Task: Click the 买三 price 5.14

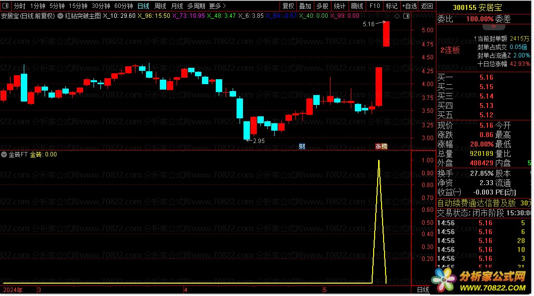Action: (486, 96)
